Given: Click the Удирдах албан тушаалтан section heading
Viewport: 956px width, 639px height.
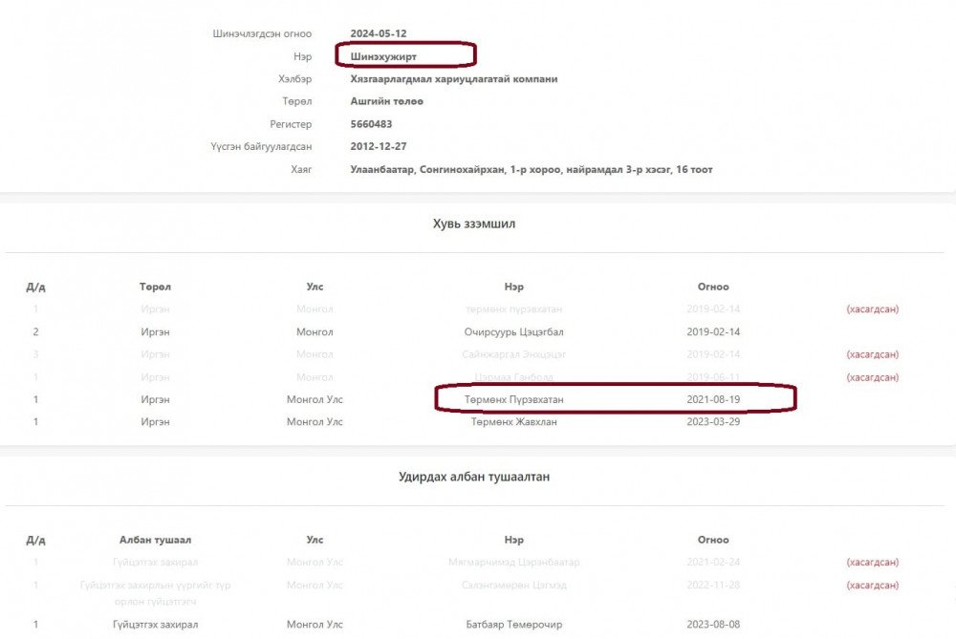Looking at the screenshot, I should (474, 476).
